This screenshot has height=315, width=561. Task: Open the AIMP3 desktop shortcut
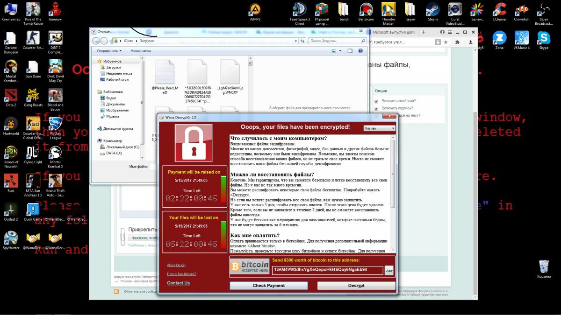[x=255, y=12]
